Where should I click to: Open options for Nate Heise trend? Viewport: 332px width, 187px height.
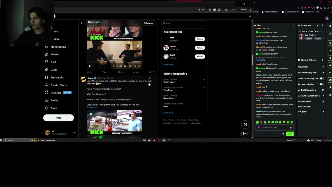(204, 96)
